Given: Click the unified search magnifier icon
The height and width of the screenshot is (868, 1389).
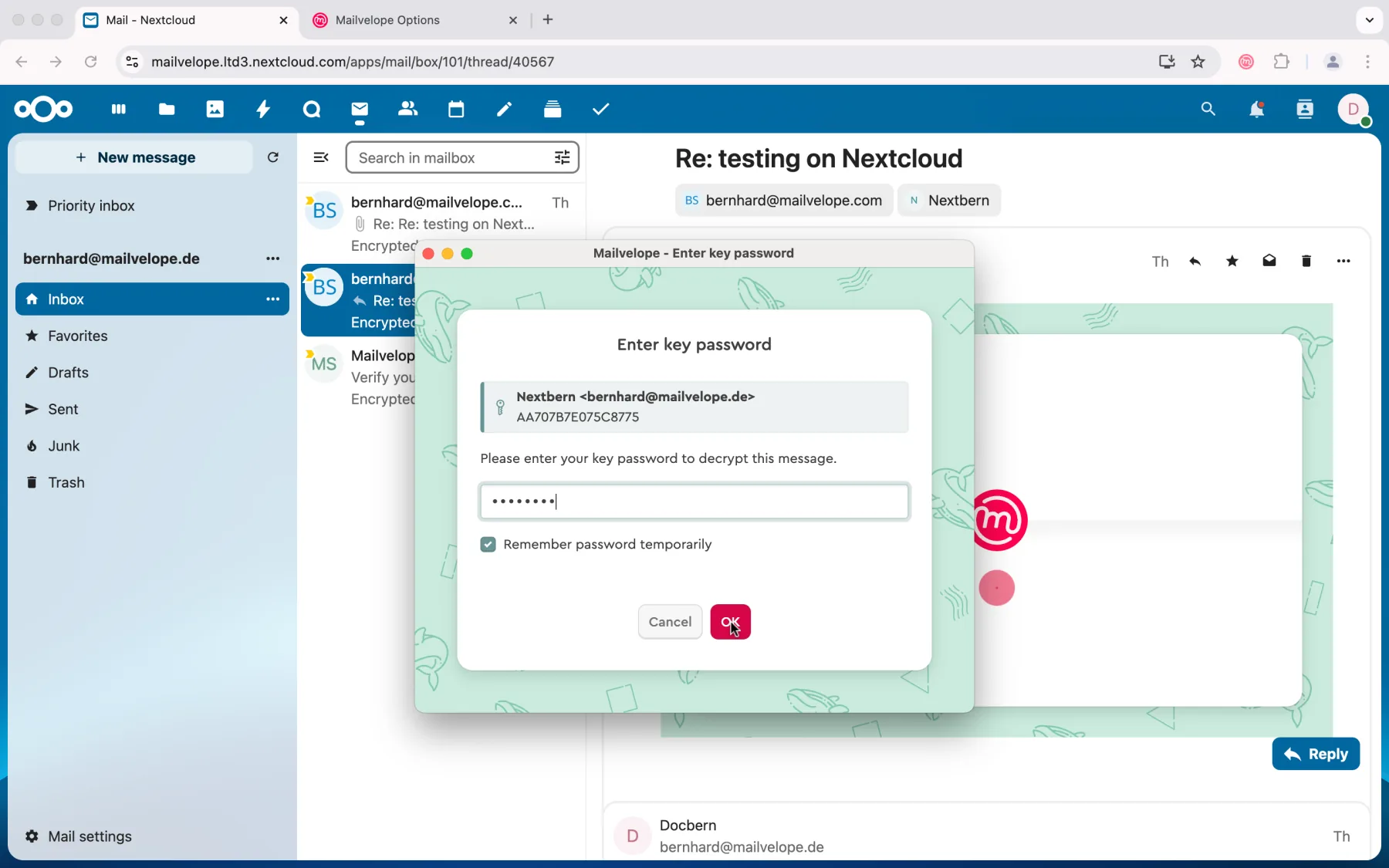Looking at the screenshot, I should (x=1208, y=110).
